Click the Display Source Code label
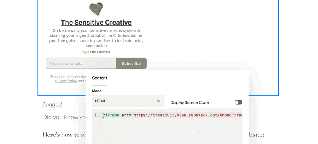 [190, 102]
